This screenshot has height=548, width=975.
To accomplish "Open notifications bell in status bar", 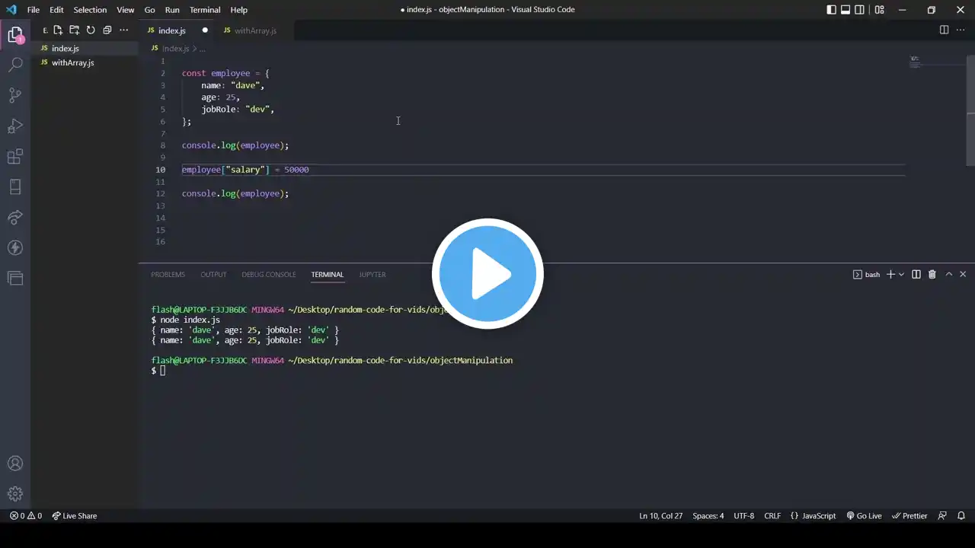I will pyautogui.click(x=963, y=516).
